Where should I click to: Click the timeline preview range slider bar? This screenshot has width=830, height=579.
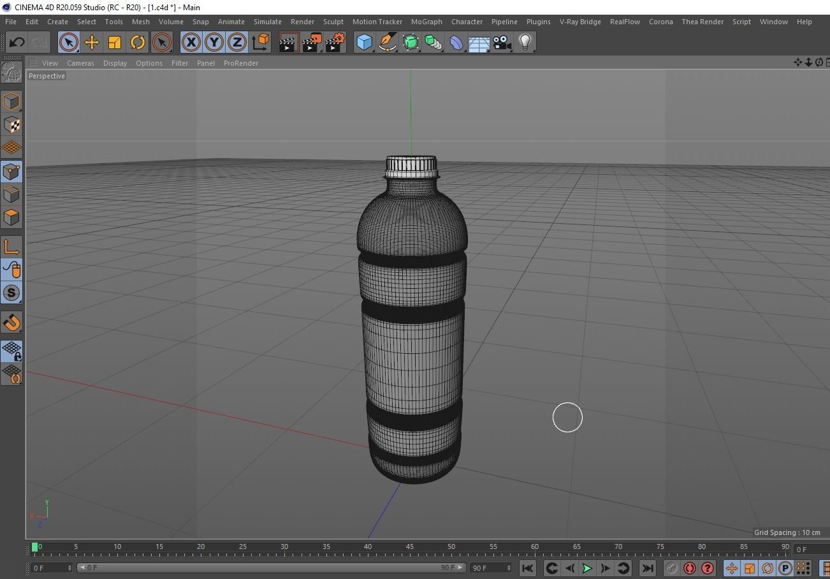272,568
